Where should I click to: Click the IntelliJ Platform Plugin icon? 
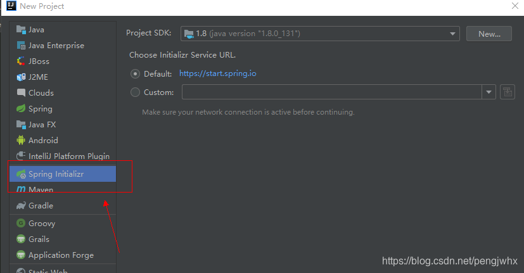[x=21, y=156]
